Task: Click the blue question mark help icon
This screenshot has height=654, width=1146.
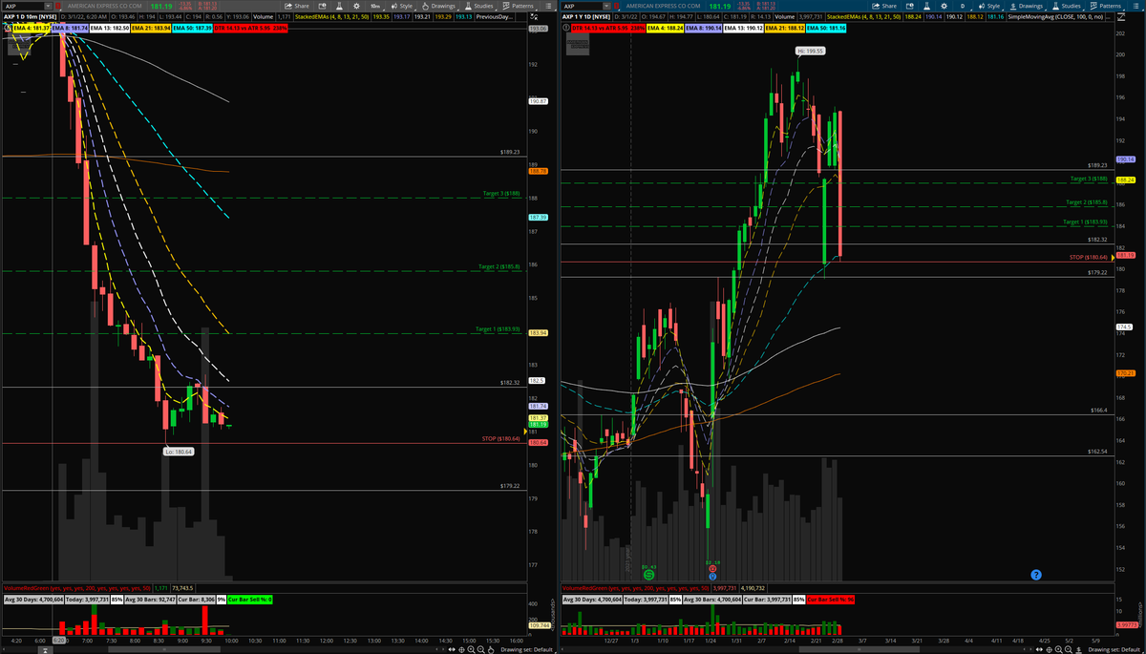Action: point(1036,575)
